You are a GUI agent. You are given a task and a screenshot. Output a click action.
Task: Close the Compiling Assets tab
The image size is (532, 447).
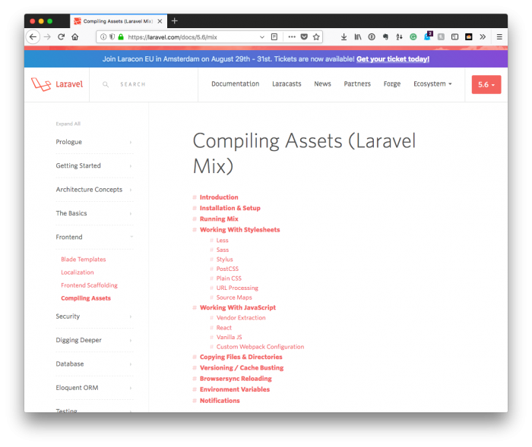tap(160, 21)
